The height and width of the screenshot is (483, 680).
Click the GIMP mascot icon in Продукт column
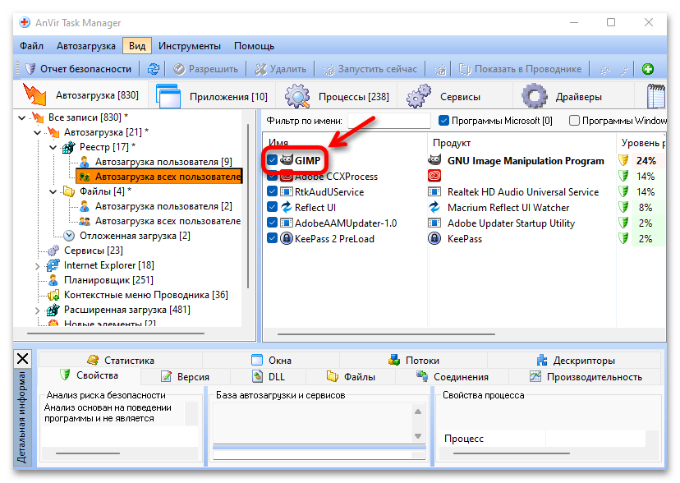pyautogui.click(x=434, y=160)
